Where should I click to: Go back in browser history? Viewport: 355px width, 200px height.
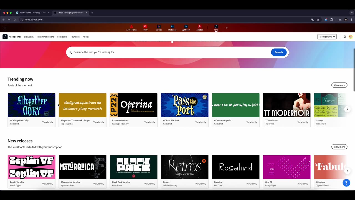[3, 19]
